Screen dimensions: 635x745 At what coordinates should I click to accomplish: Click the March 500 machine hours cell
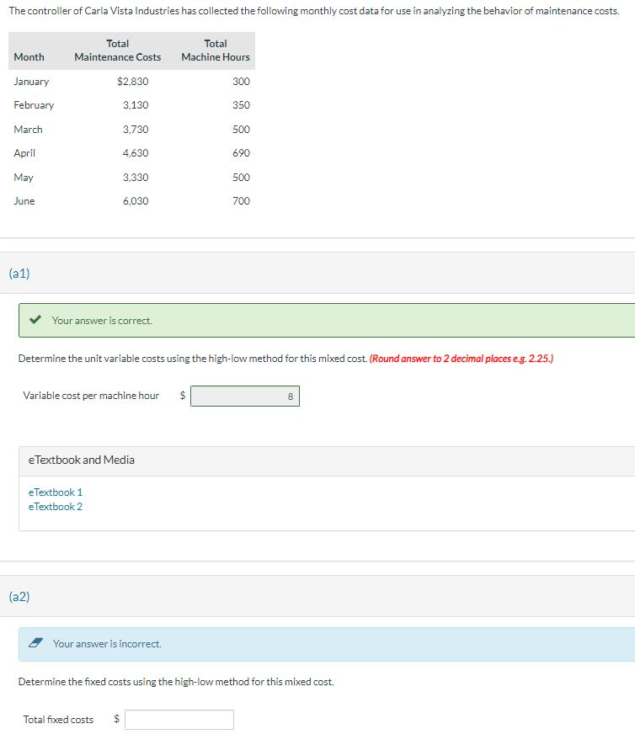[241, 130]
